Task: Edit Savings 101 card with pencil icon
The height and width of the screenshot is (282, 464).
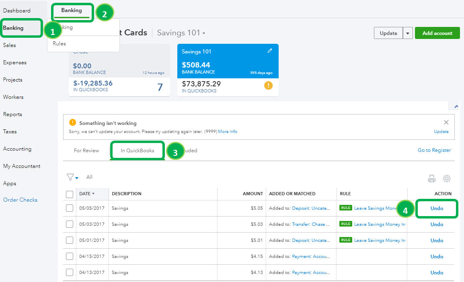Action: click(270, 51)
